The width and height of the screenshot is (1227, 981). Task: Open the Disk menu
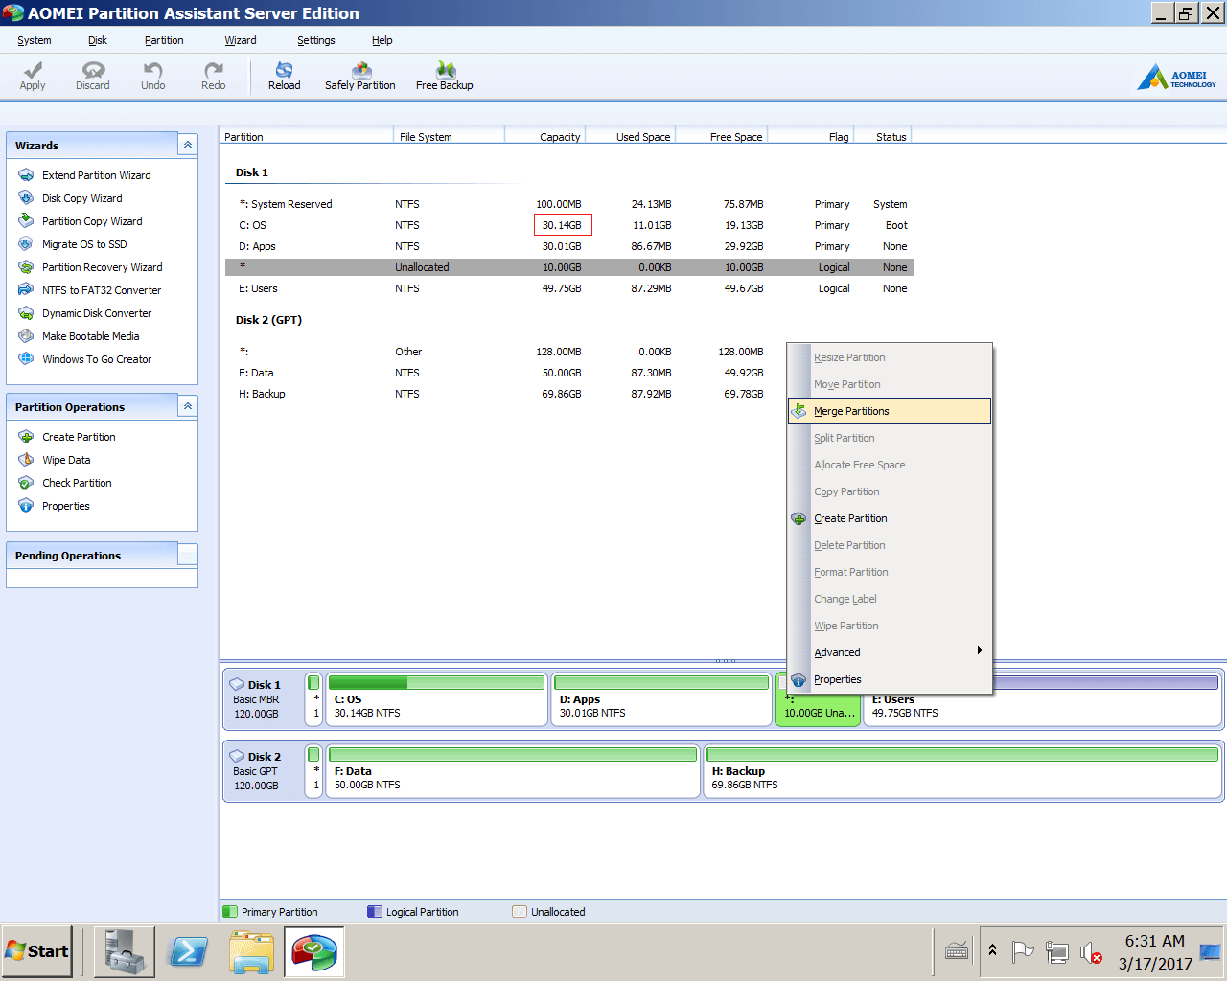98,40
